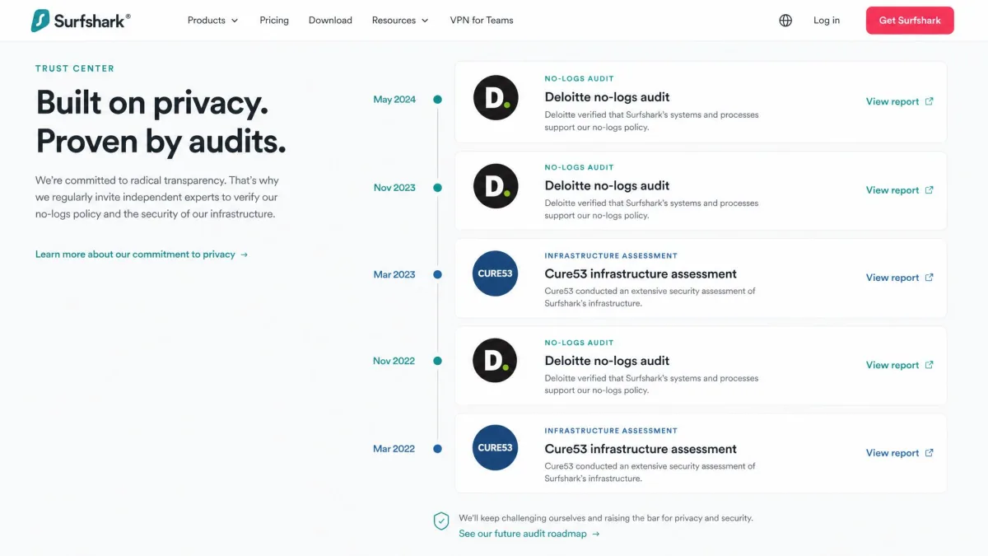Click Deloitte logo in May 2024 card
Image resolution: width=988 pixels, height=556 pixels.
tap(496, 98)
